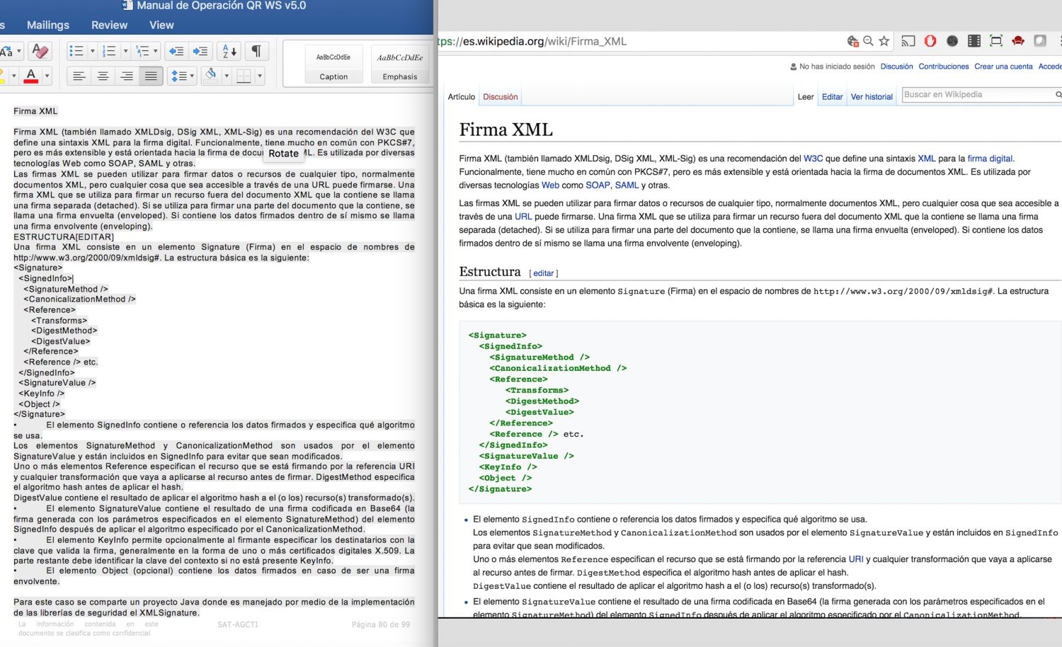Open the W3C link in article

pyautogui.click(x=813, y=159)
